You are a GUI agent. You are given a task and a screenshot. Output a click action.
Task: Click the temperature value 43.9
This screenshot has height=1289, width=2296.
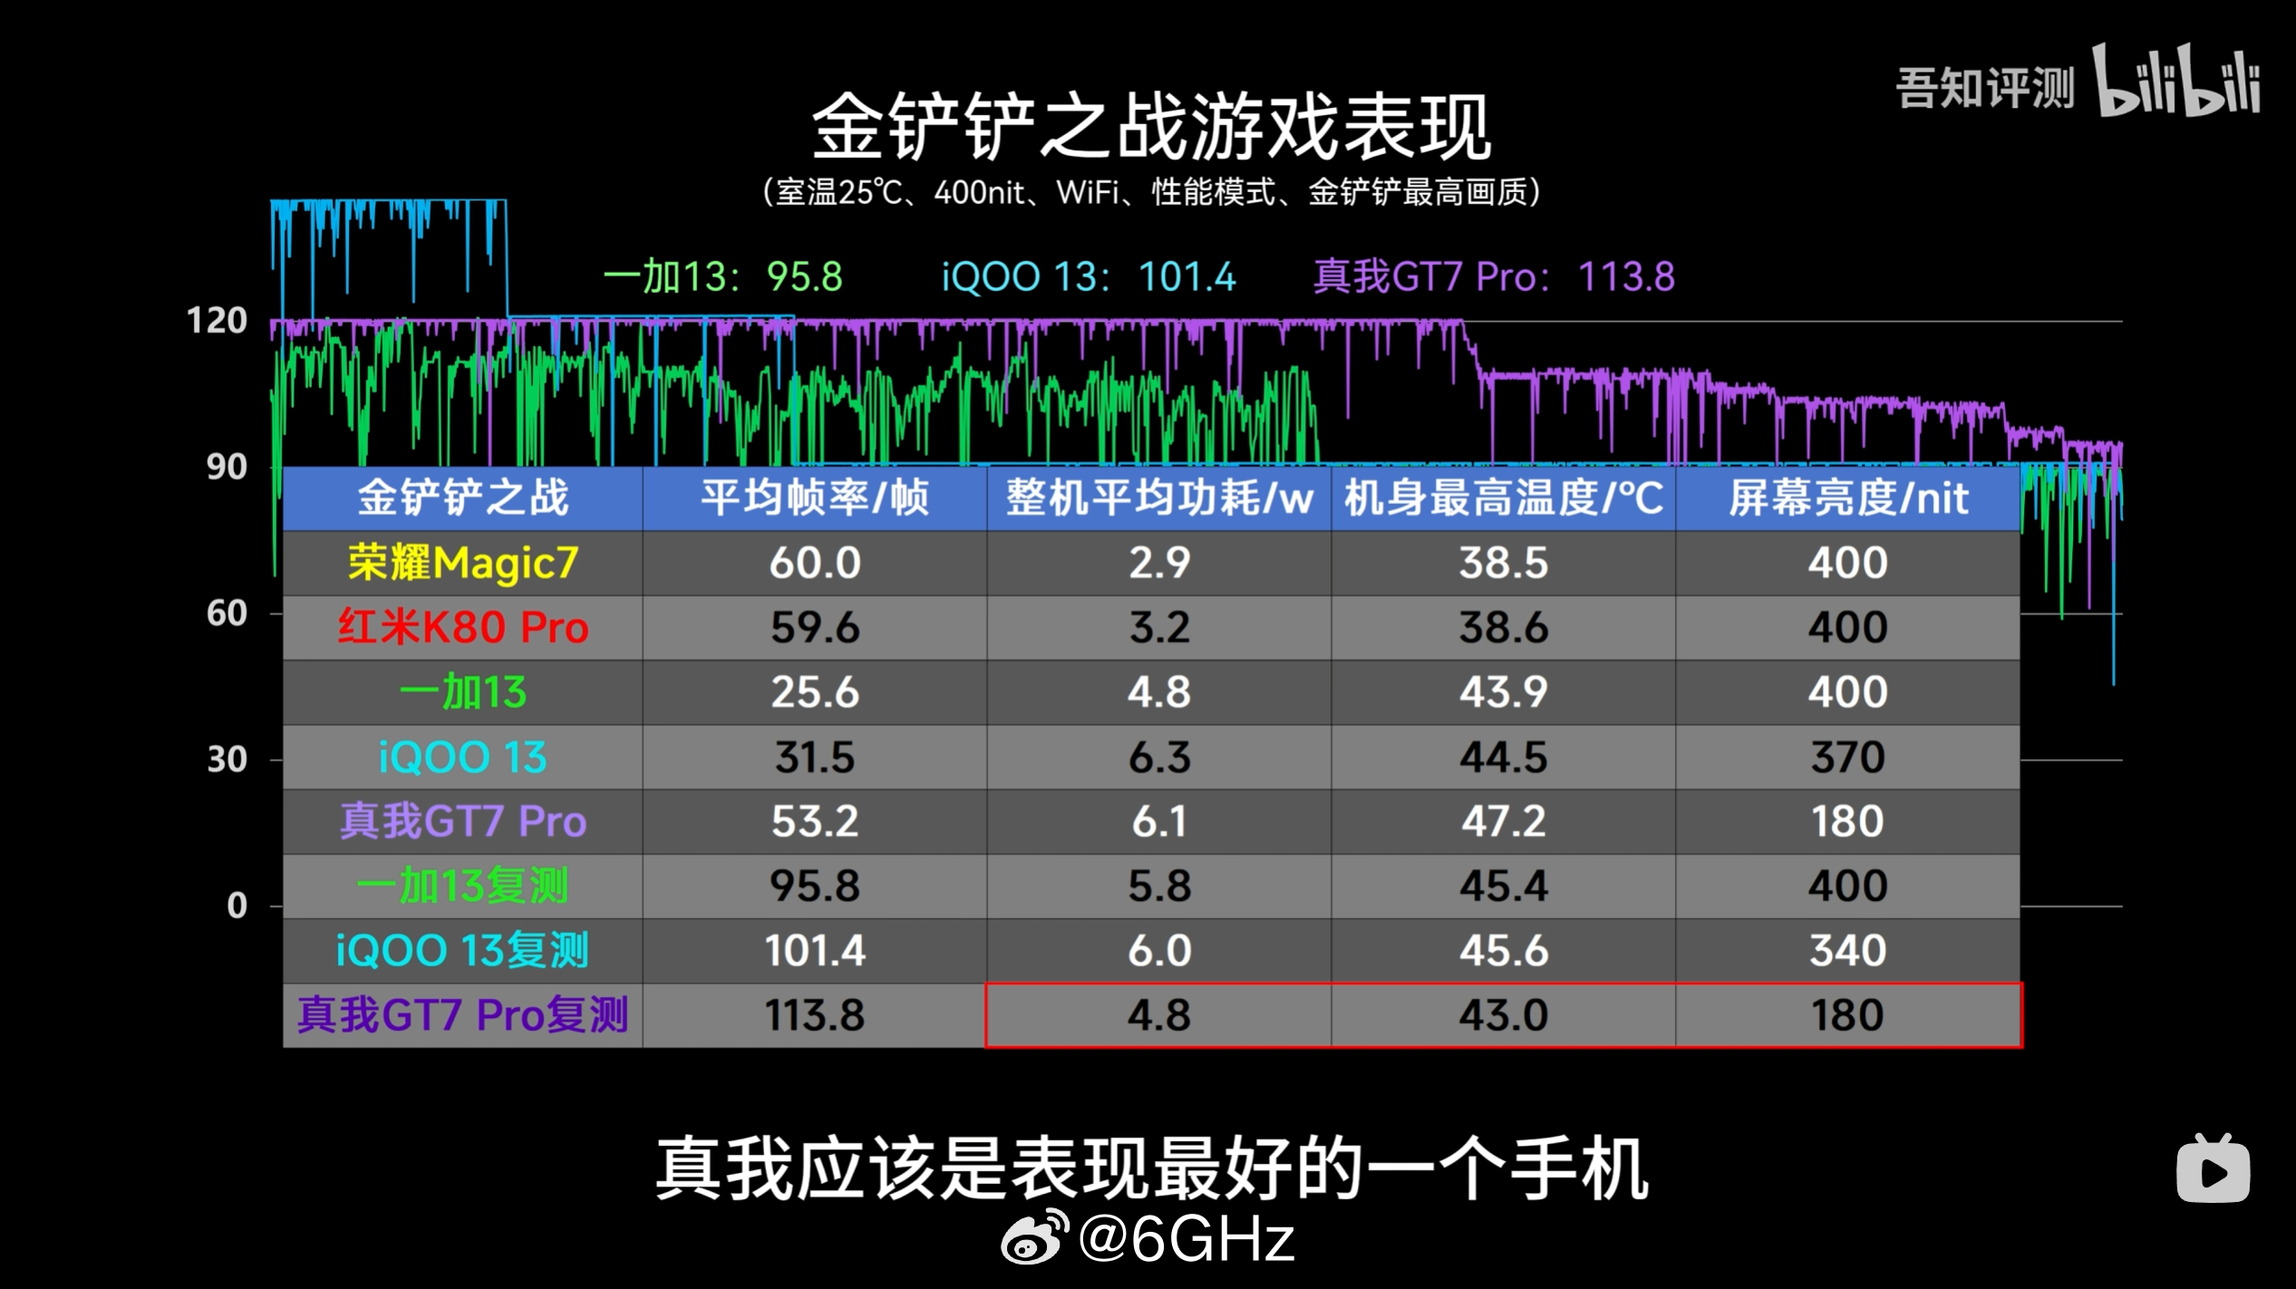click(1504, 693)
